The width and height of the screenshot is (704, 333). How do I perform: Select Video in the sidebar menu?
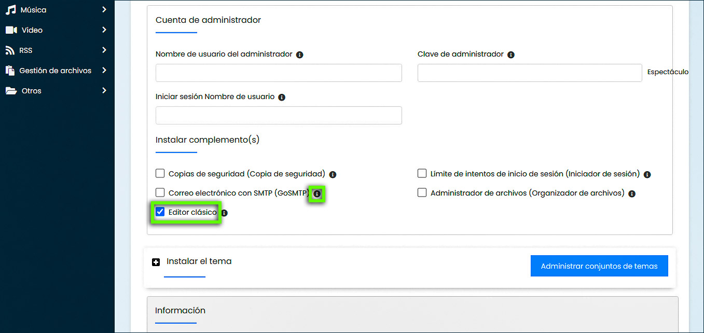(x=31, y=30)
